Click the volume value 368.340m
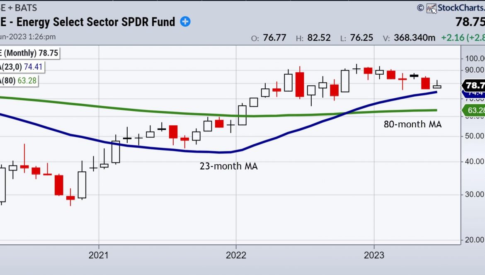Screen dimensions: 485x275 tap(415, 38)
